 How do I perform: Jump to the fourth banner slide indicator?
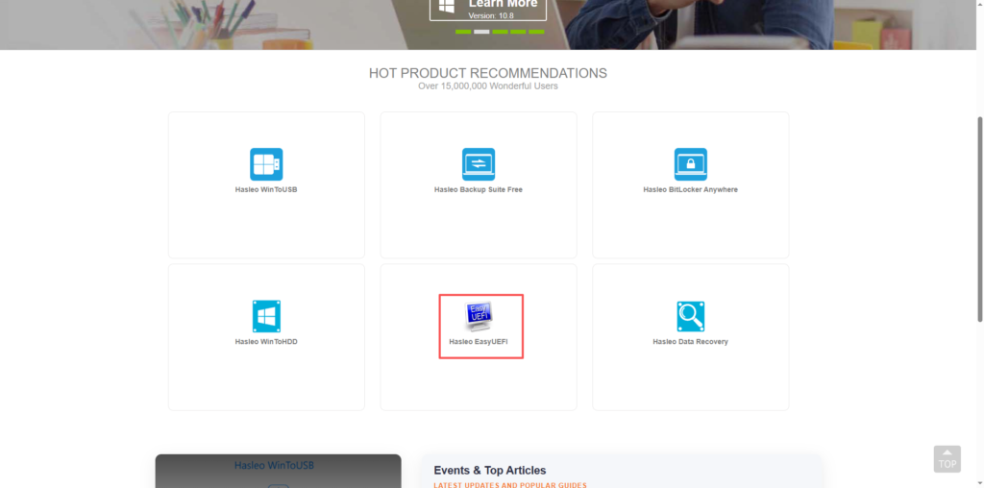pyautogui.click(x=518, y=32)
